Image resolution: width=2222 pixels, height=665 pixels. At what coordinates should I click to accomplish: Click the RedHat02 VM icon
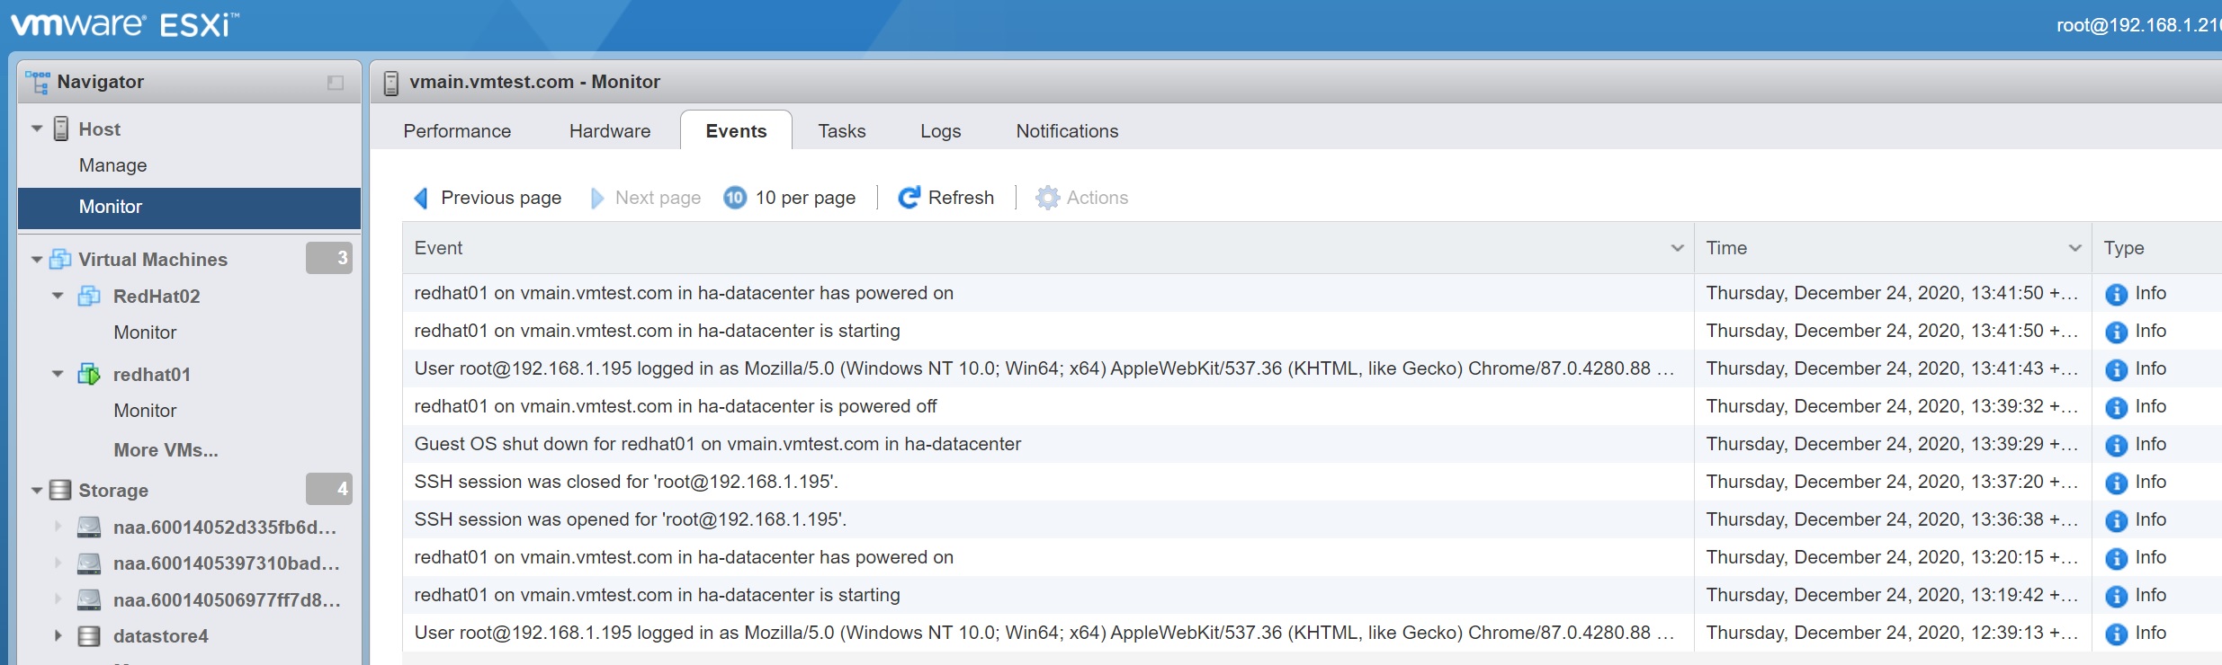89,296
